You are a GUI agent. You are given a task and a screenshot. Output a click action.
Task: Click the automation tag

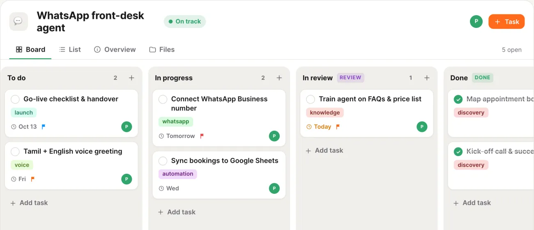coord(178,174)
